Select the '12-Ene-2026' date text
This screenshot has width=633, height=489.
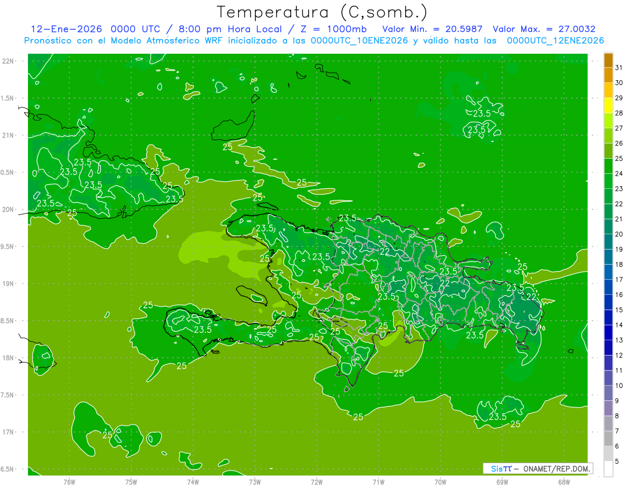coord(65,29)
